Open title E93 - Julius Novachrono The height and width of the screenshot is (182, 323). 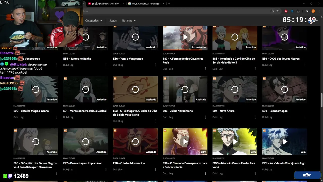(178, 111)
